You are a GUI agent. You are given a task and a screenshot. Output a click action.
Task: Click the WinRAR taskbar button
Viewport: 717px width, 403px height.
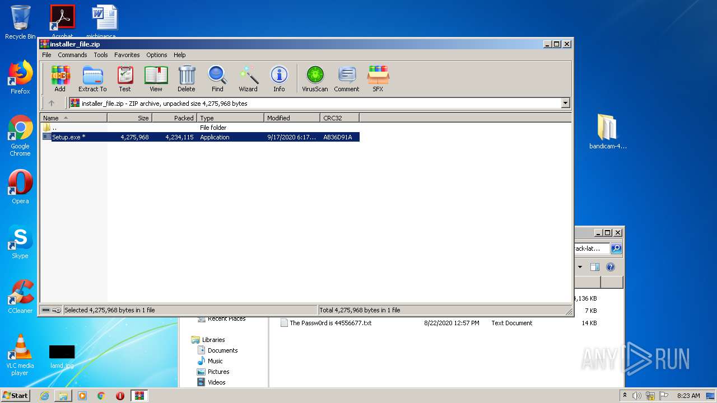[139, 396]
